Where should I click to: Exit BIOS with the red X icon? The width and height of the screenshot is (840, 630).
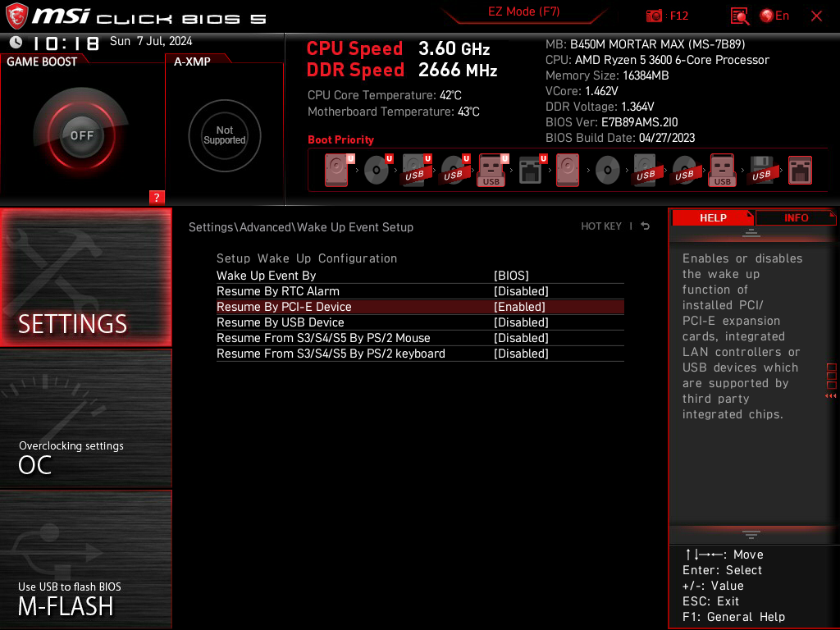pos(816,16)
